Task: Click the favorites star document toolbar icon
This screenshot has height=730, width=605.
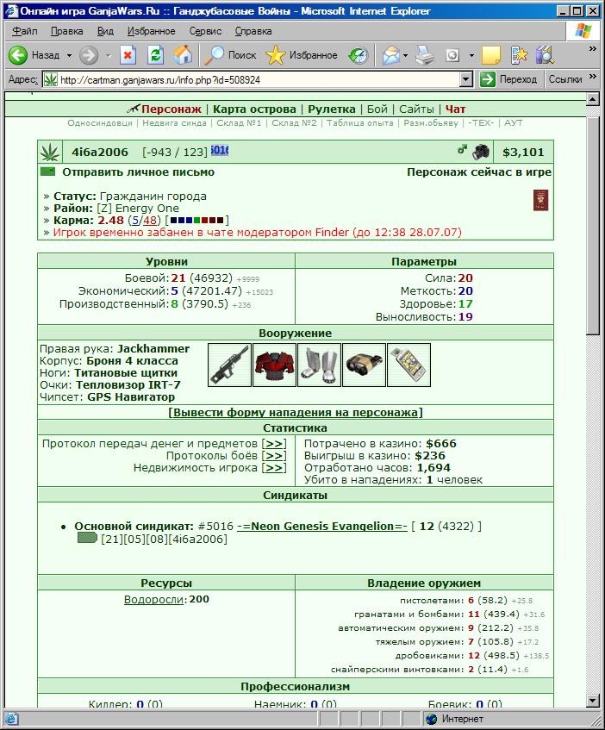Action: pyautogui.click(x=520, y=55)
